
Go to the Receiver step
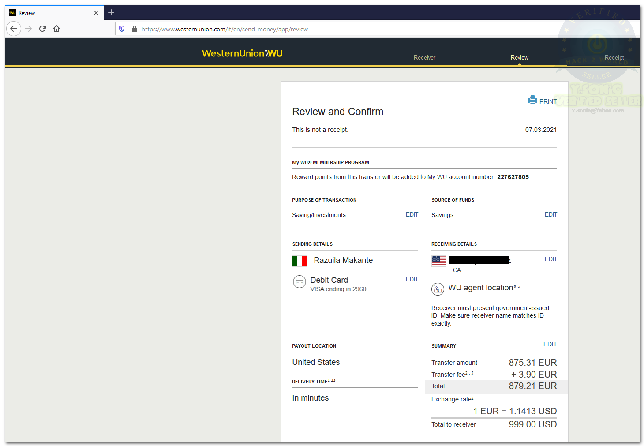(x=424, y=58)
